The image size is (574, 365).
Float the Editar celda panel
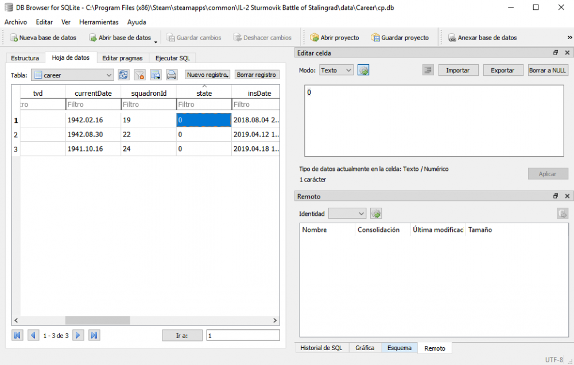coord(556,53)
